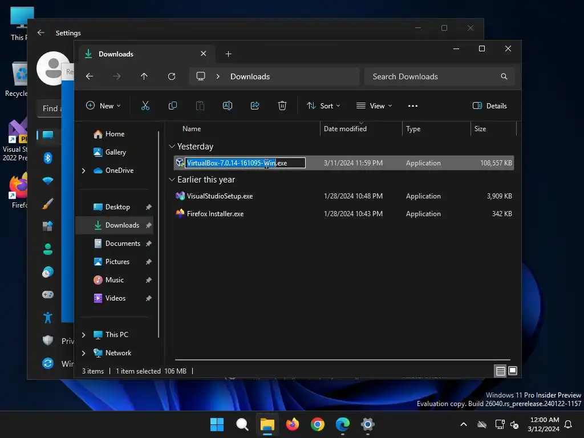The width and height of the screenshot is (584, 438).
Task: Open the View dropdown menu
Action: click(374, 106)
